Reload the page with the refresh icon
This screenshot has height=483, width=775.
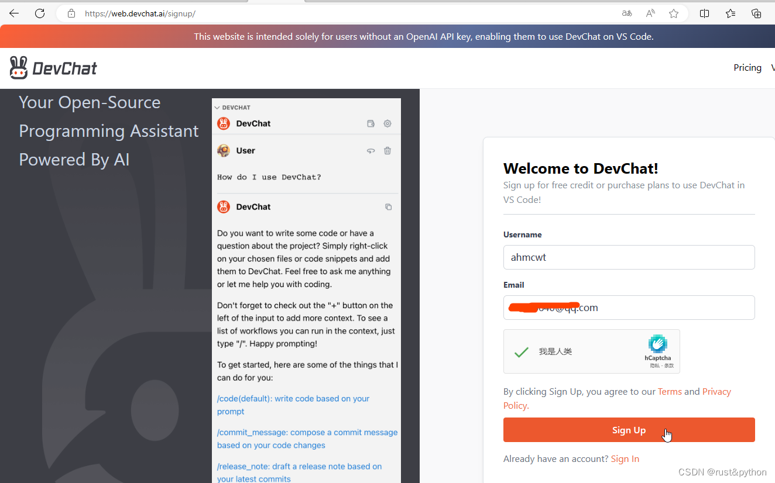coord(40,13)
